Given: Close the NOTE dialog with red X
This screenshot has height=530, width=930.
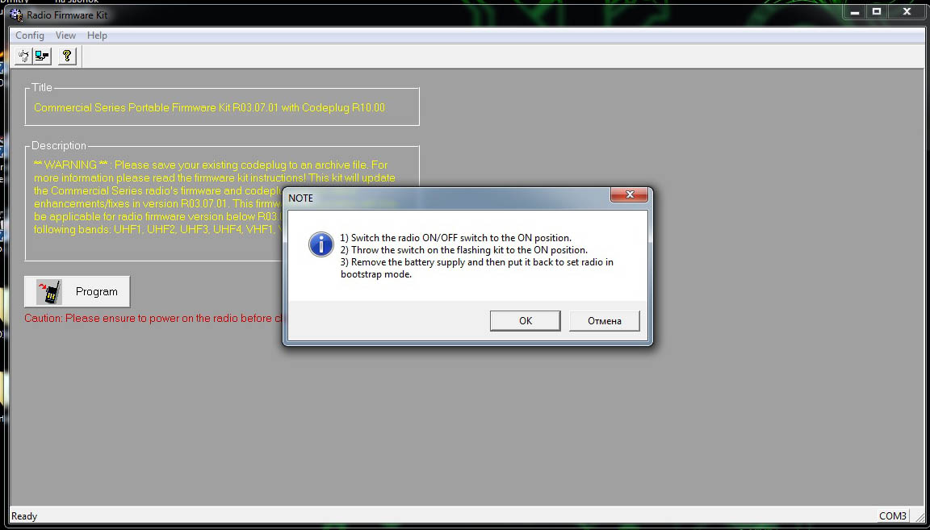Looking at the screenshot, I should pyautogui.click(x=630, y=194).
